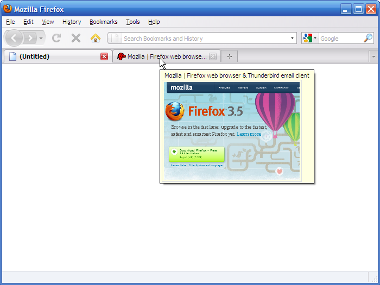Expand the location bar history dropdown
The image size is (380, 285).
coord(292,39)
